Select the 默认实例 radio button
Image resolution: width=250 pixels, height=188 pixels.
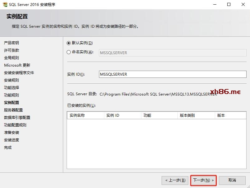[x=69, y=43]
